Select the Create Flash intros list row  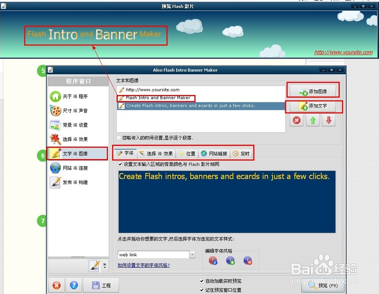coord(201,106)
